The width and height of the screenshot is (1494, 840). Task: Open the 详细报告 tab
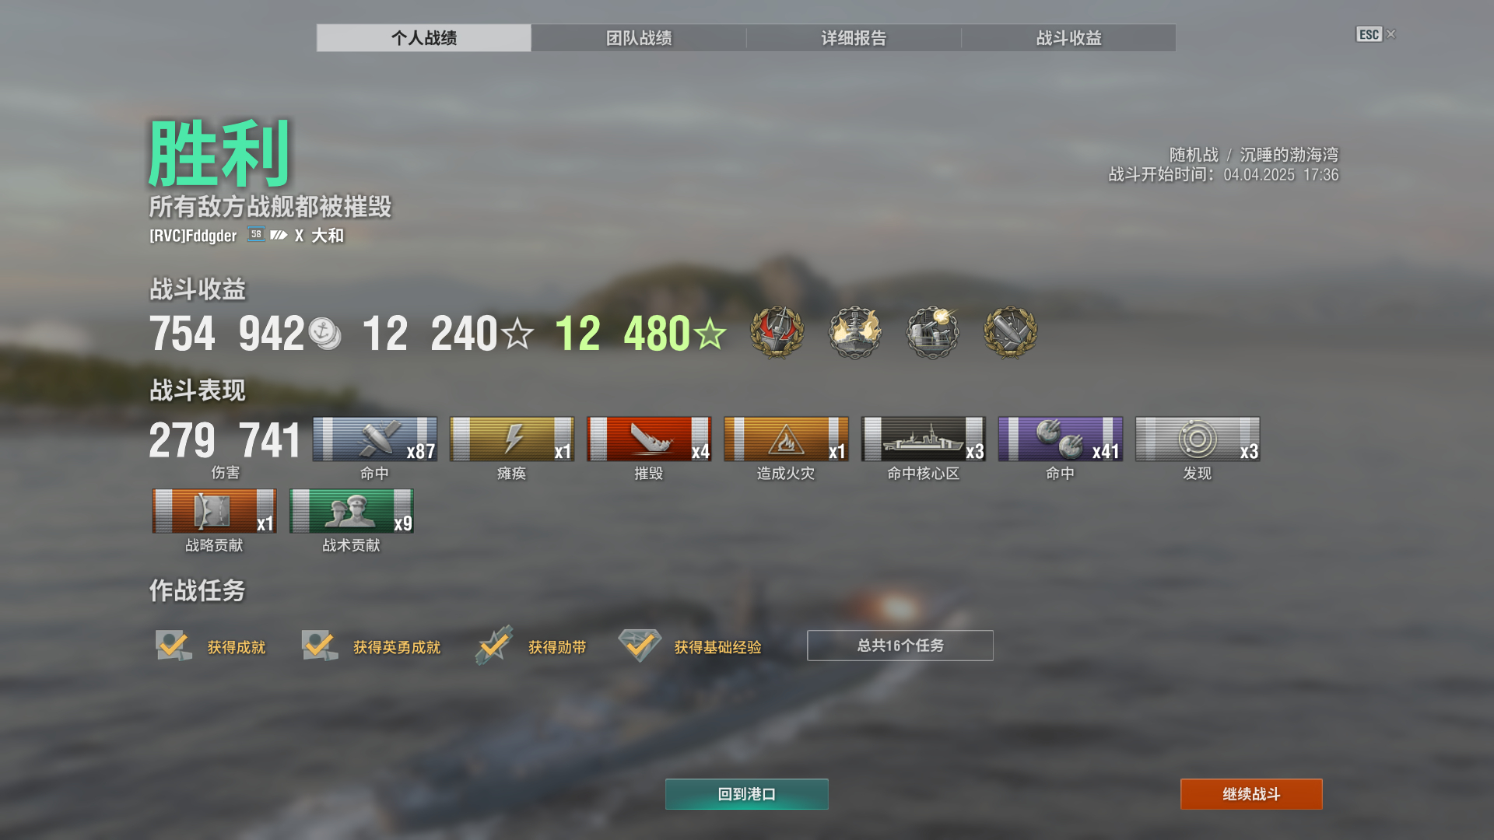[854, 38]
